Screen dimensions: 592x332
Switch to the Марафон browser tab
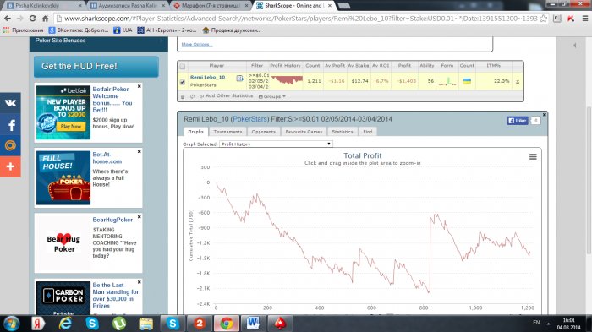click(x=211, y=6)
